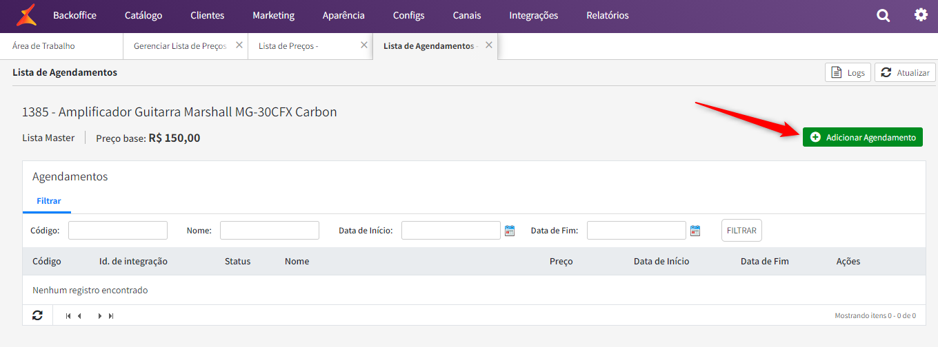Click the 'Mostrando itens 0 - 0 de 0' text

(x=875, y=316)
